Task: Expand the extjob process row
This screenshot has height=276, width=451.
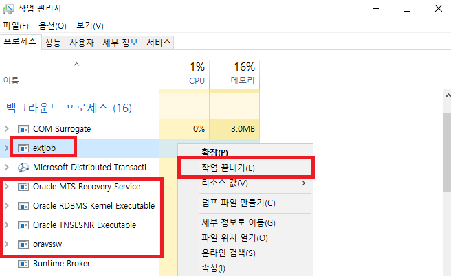Action: pyautogui.click(x=7, y=148)
